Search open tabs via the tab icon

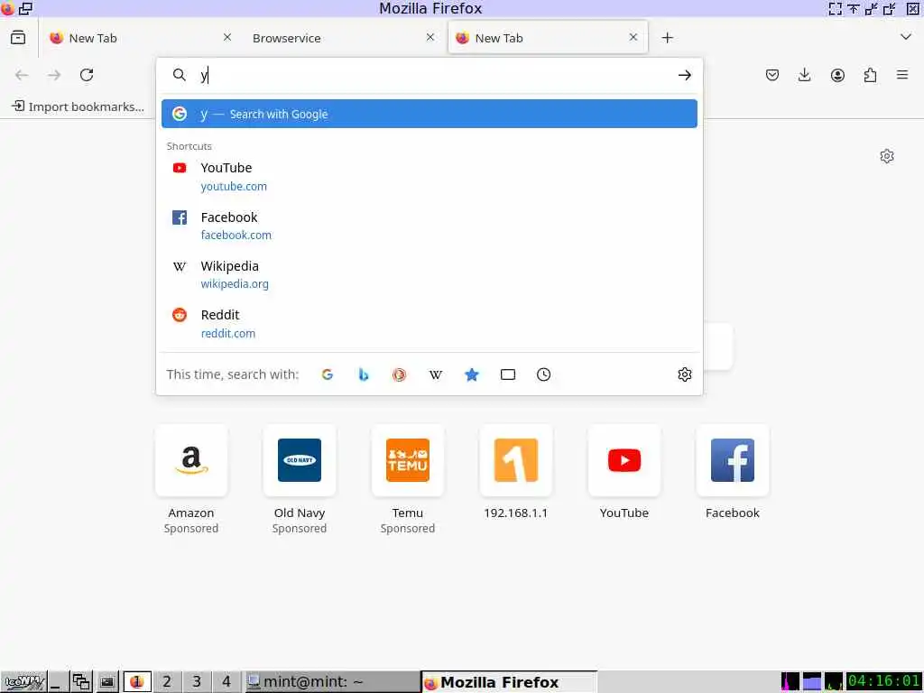pos(508,374)
